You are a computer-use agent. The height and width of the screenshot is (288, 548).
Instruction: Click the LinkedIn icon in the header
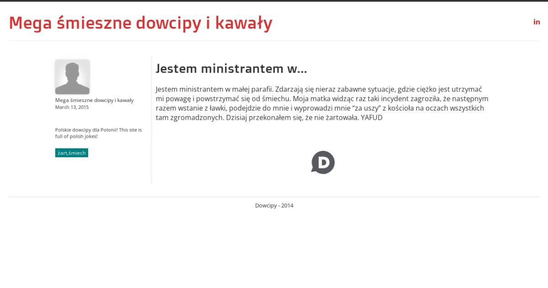click(537, 22)
